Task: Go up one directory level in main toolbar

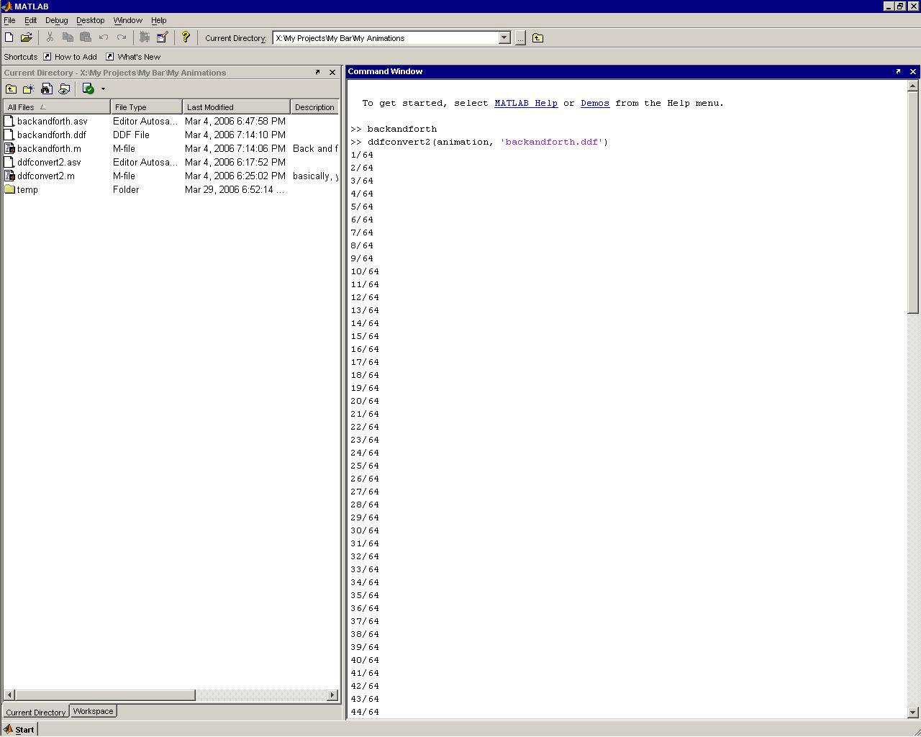Action: pyautogui.click(x=537, y=38)
